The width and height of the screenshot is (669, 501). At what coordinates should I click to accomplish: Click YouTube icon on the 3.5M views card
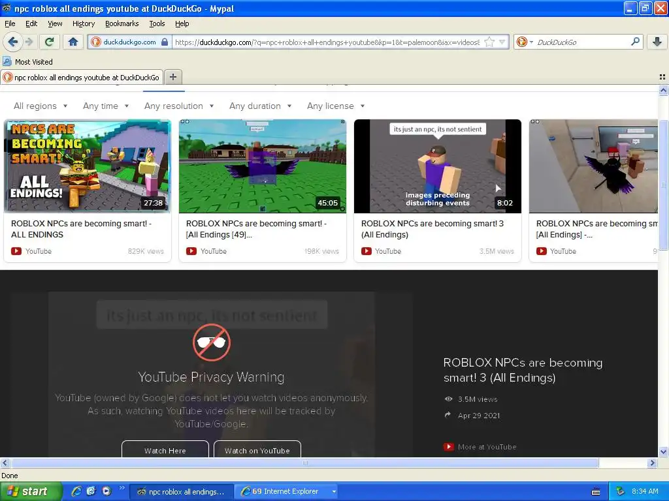click(366, 251)
